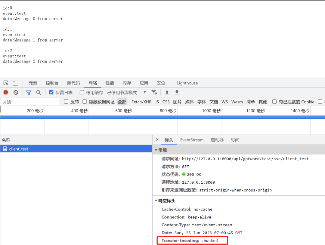This screenshot has width=325, height=245.
Task: Show the 启动器 detail tab
Action: click(x=217, y=140)
